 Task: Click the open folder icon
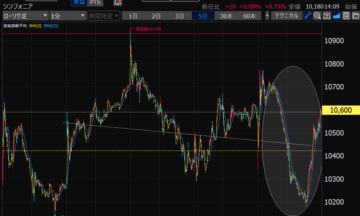355,16
